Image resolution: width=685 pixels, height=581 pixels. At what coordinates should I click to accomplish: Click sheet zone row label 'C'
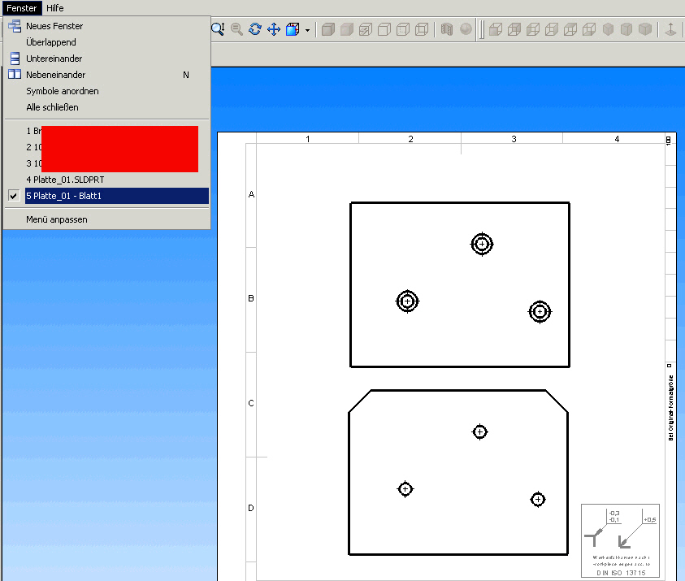pyautogui.click(x=251, y=403)
